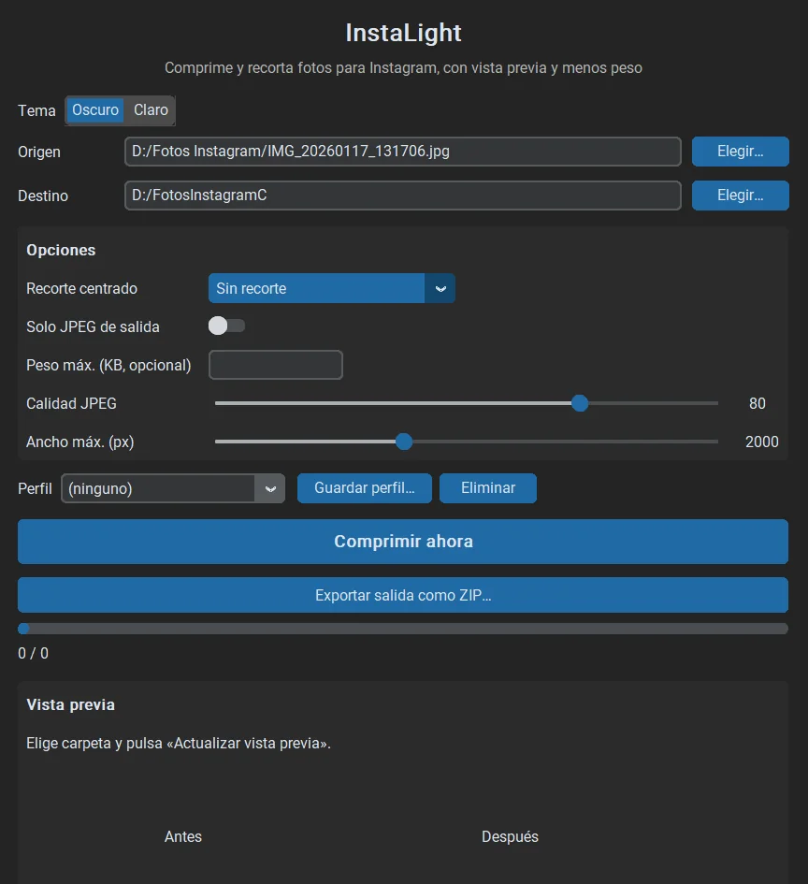Click the Solo JPEG de salida label
This screenshot has height=884, width=808.
coord(93,327)
